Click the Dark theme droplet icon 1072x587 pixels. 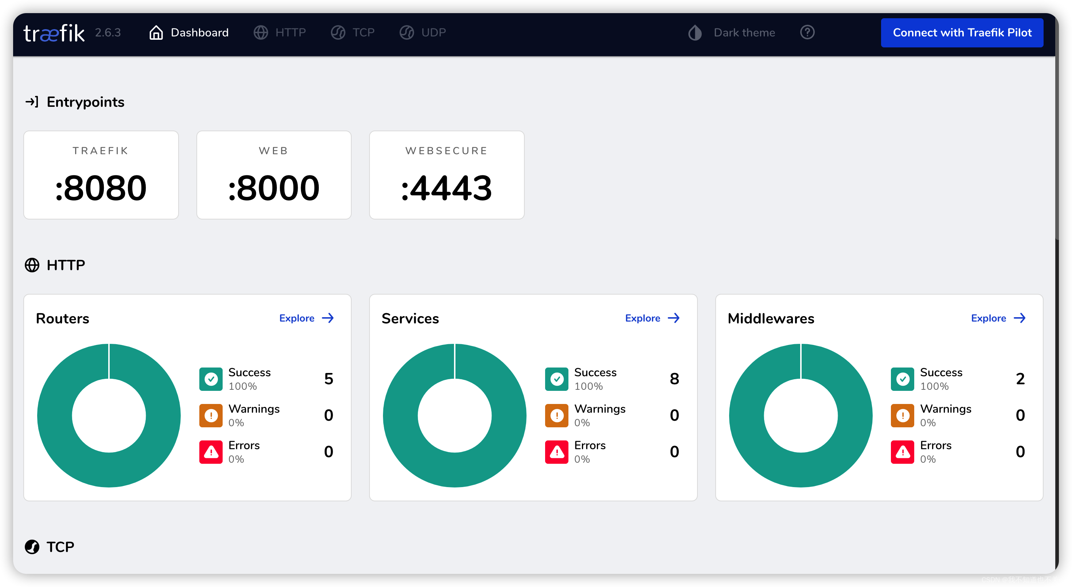[695, 32]
